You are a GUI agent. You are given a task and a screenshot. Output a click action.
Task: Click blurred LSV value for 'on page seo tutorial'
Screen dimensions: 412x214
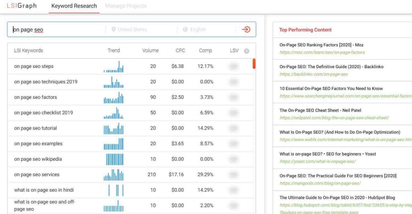(233, 128)
